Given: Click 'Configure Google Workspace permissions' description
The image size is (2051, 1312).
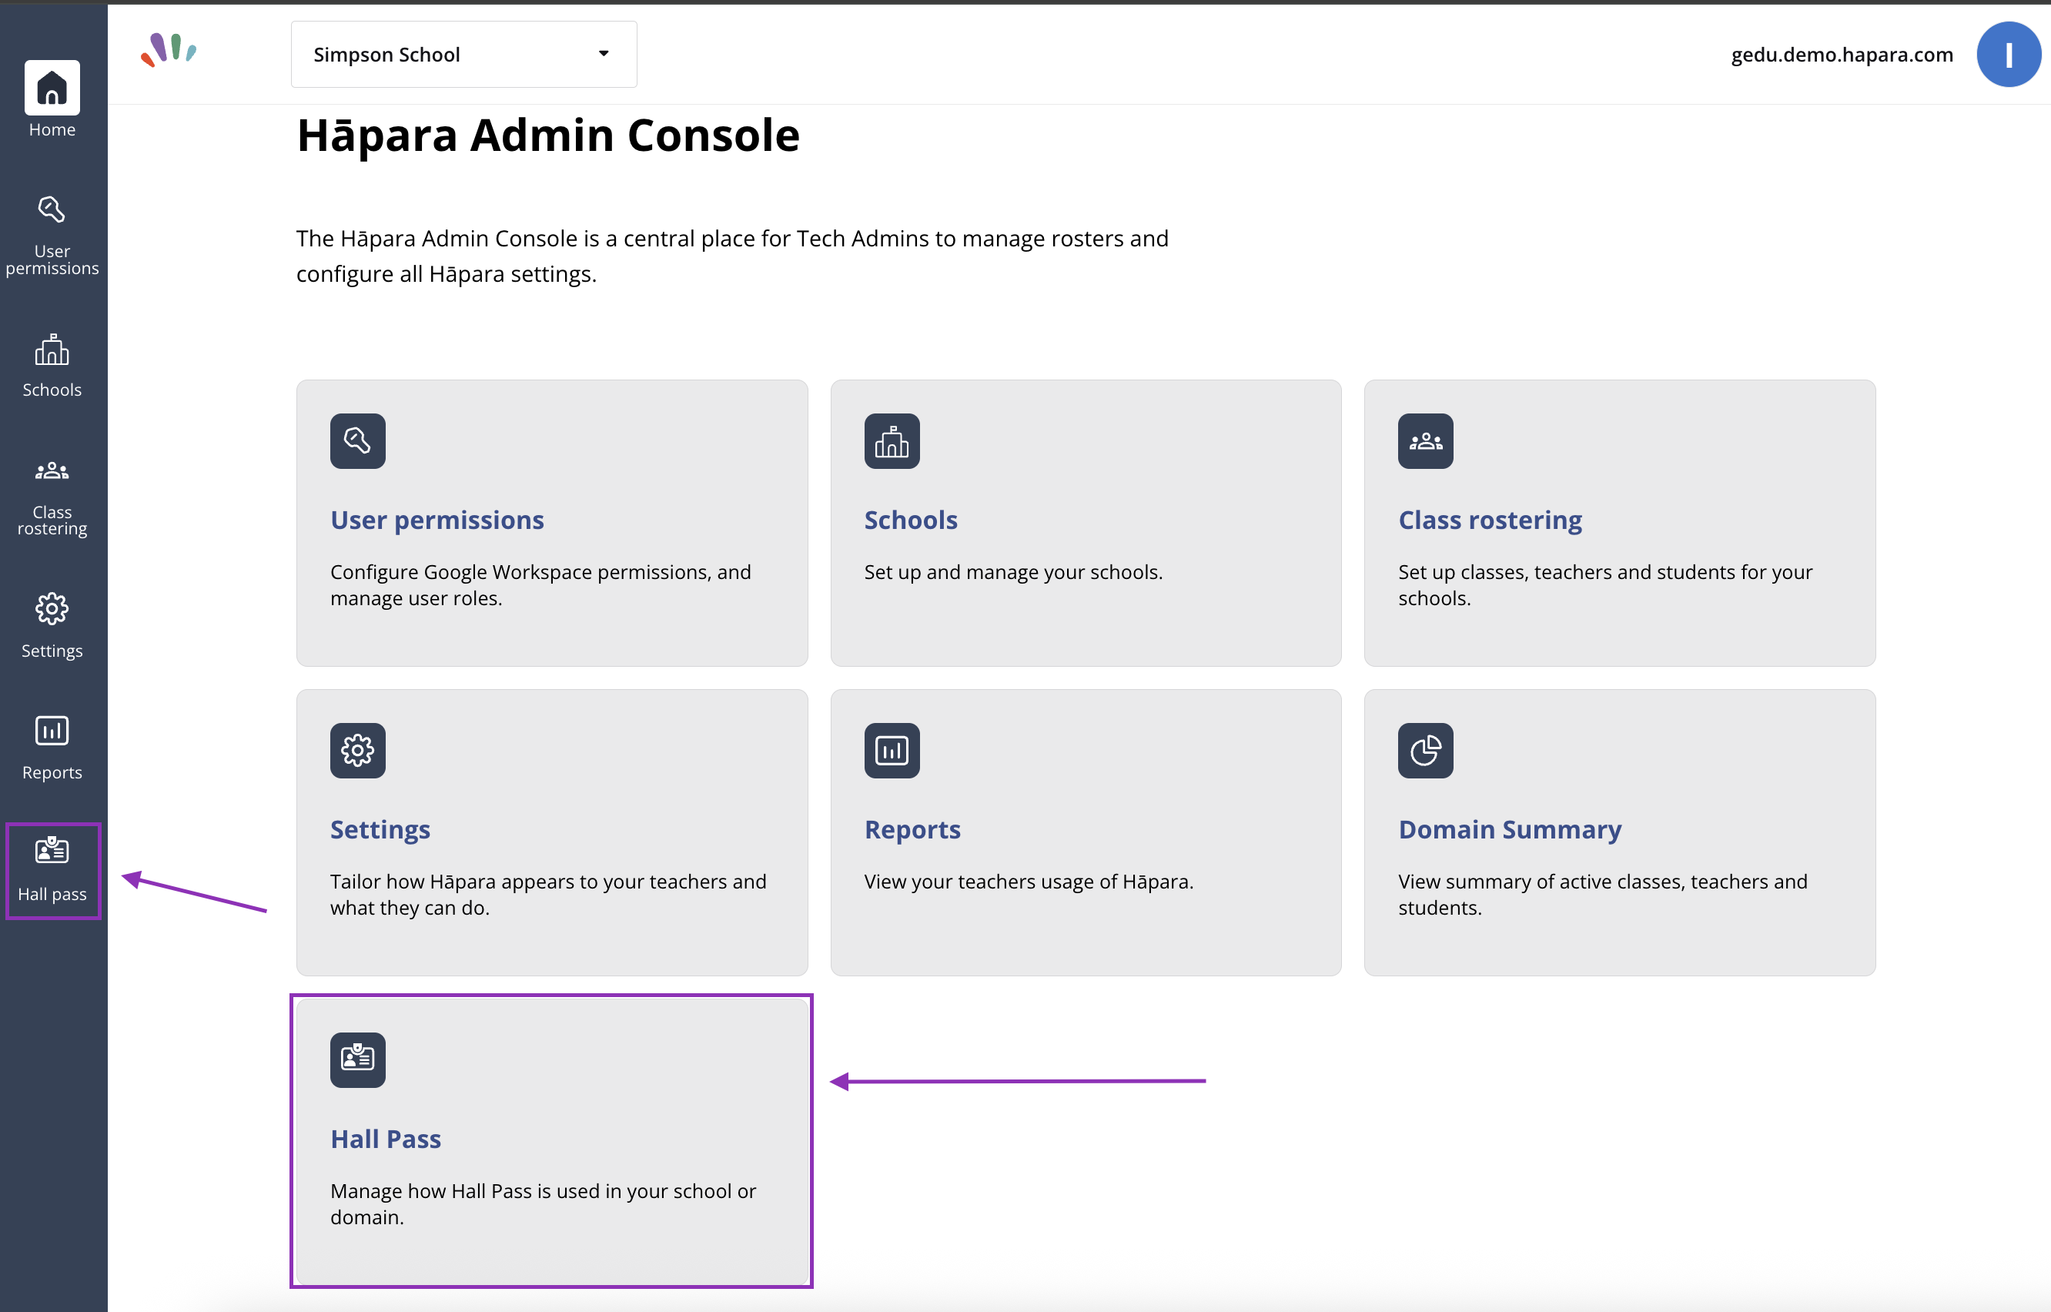Looking at the screenshot, I should [x=541, y=584].
